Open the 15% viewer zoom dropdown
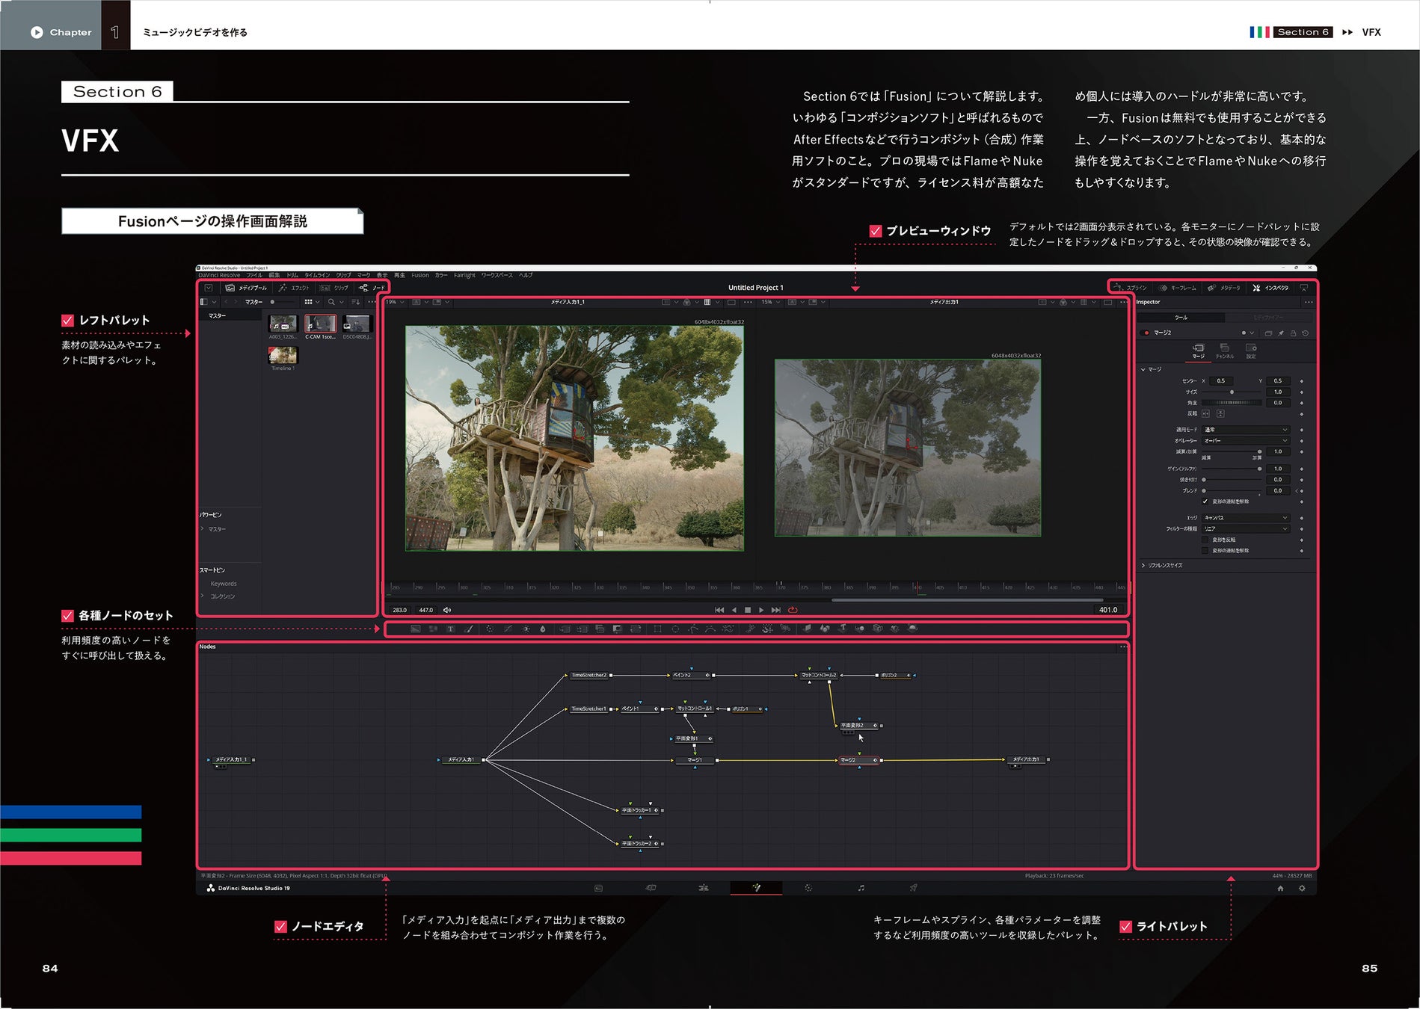Viewport: 1420px width, 1009px height. [770, 302]
